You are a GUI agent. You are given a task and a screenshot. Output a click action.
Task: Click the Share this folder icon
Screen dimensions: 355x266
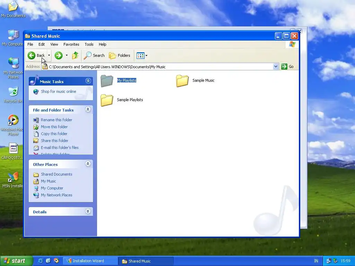coord(36,141)
